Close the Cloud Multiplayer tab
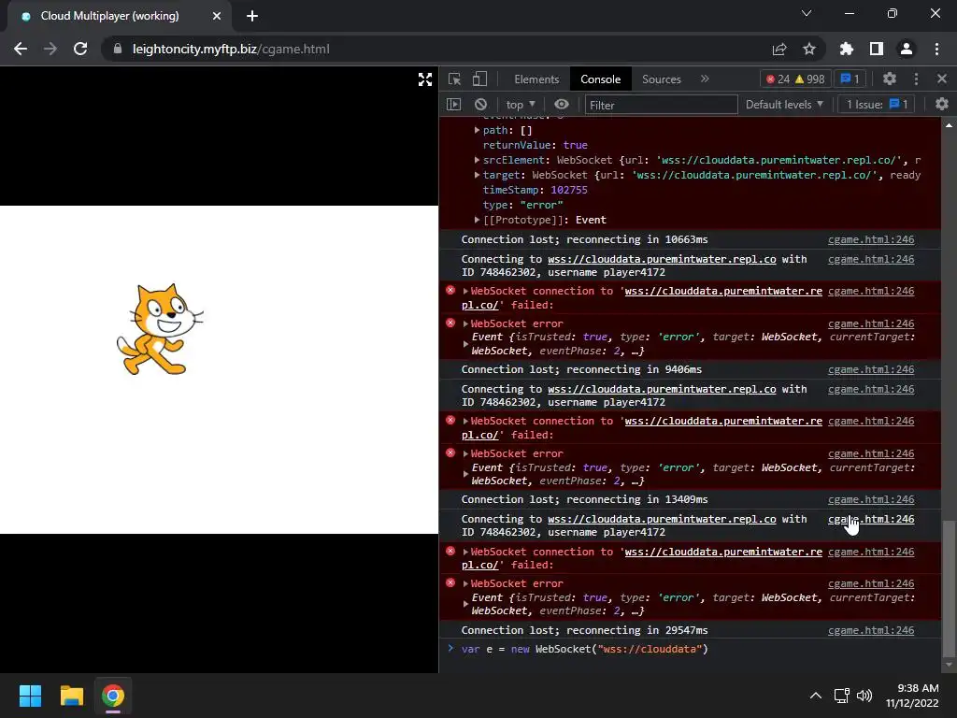 click(217, 16)
